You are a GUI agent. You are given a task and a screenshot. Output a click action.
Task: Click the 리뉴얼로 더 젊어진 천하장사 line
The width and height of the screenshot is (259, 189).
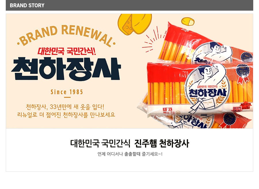(66, 114)
